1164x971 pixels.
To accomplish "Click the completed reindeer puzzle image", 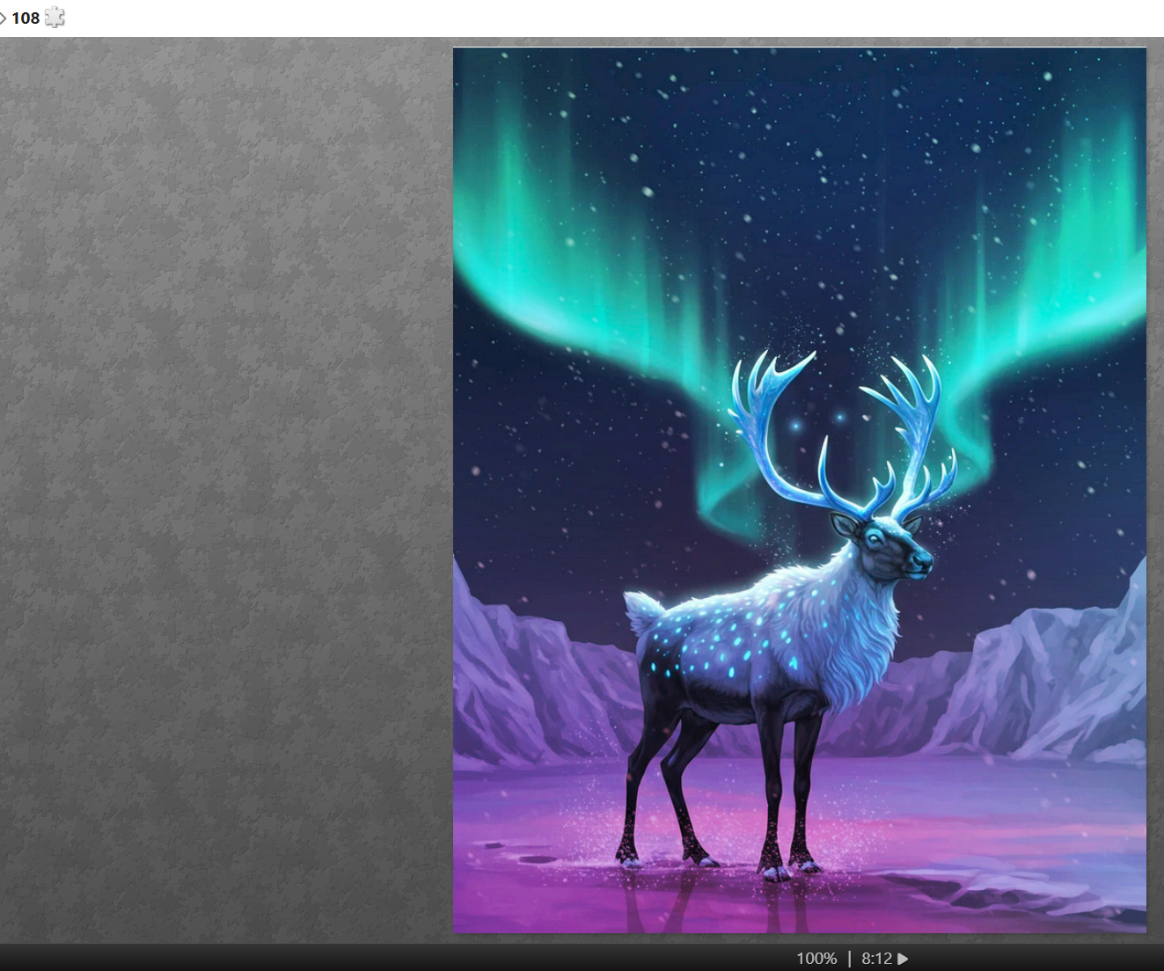I will (800, 490).
